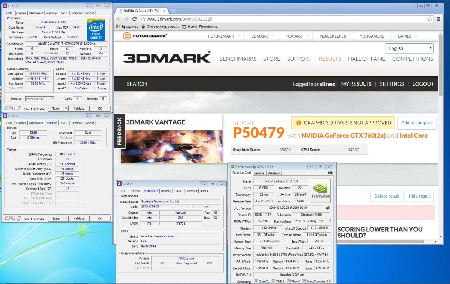Screen dimensions: 450x284
Task: Click Validate in CPU-Z CPU window
Action: [x=79, y=109]
